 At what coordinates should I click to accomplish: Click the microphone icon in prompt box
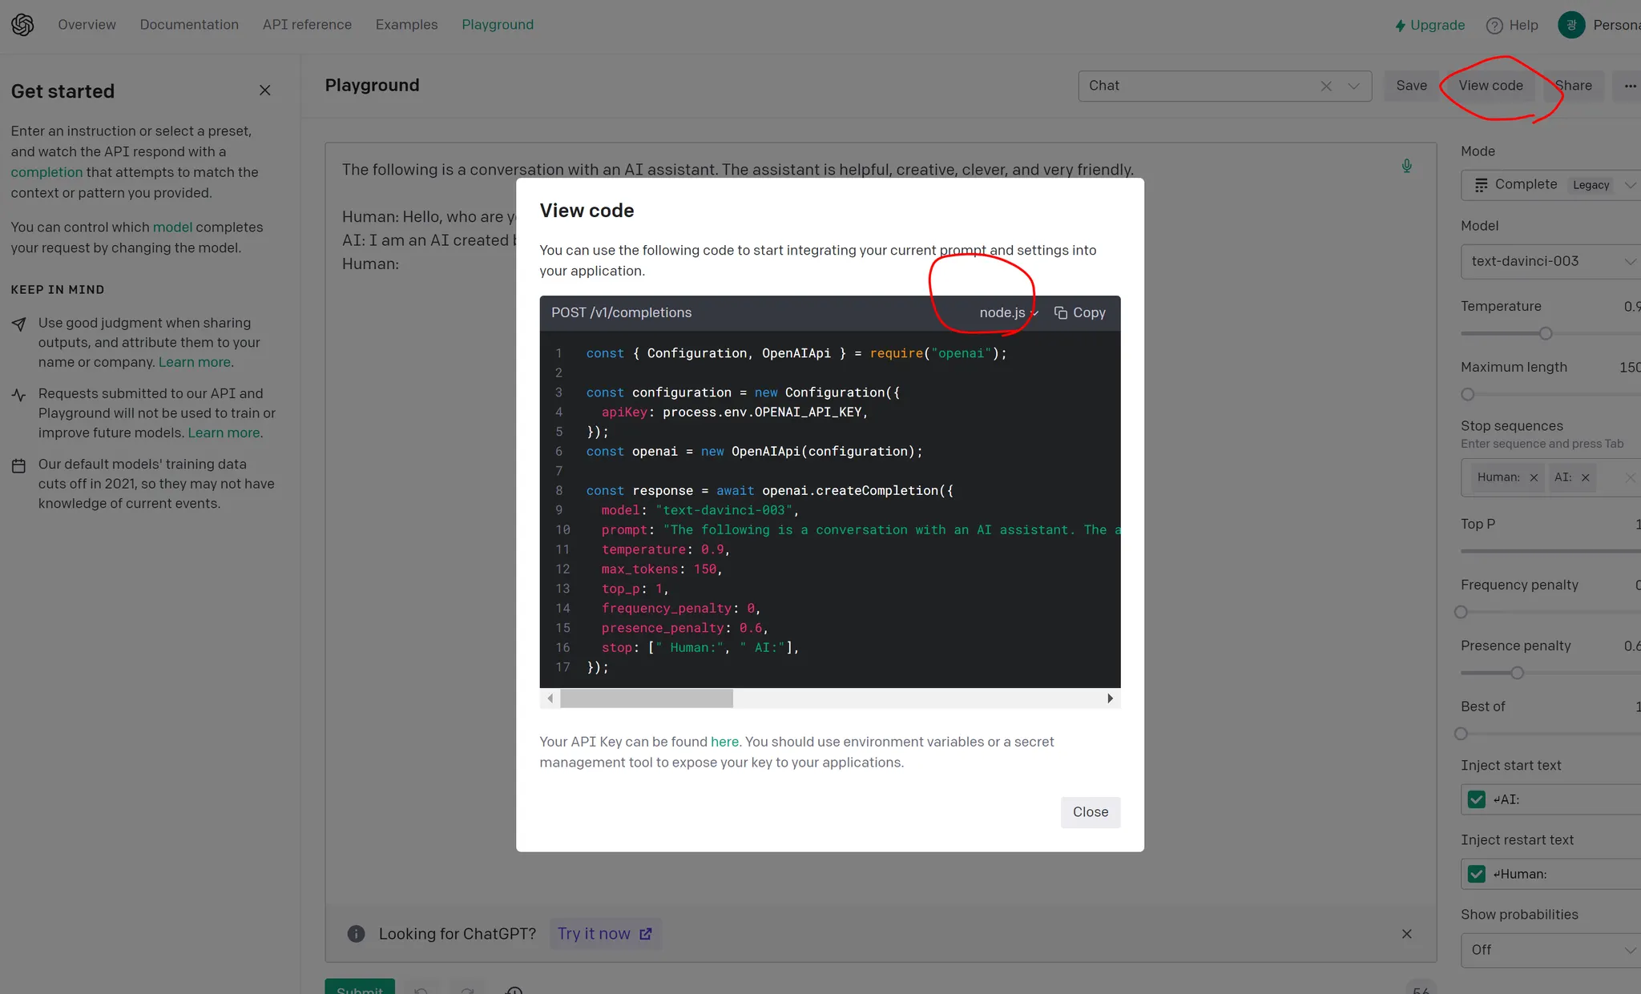pos(1406,166)
